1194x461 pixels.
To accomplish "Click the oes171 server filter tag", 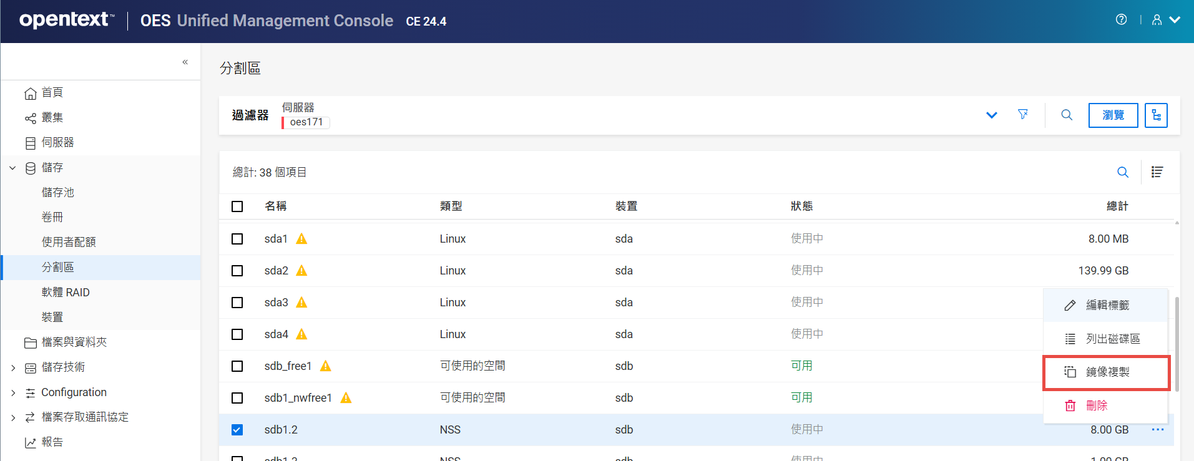I will pyautogui.click(x=306, y=122).
